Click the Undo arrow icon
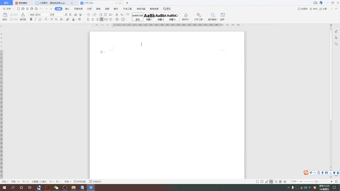 40,9
